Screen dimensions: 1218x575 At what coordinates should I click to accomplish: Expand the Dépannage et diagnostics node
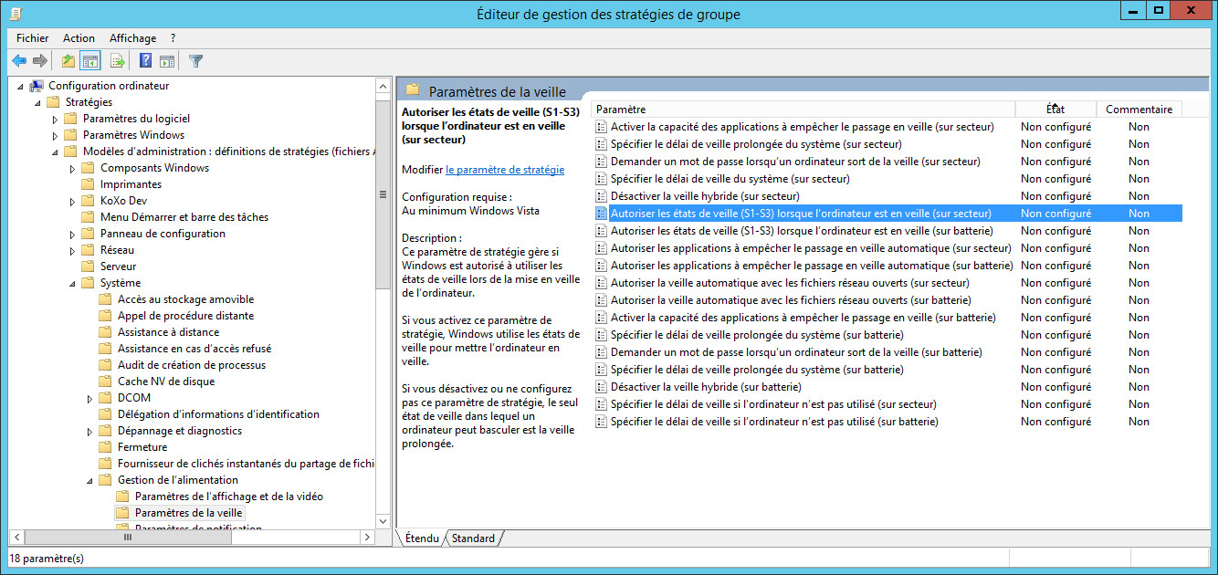[89, 431]
